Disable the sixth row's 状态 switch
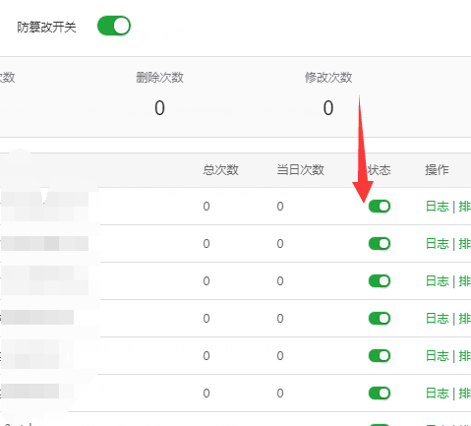This screenshot has width=471, height=426. pos(380,393)
